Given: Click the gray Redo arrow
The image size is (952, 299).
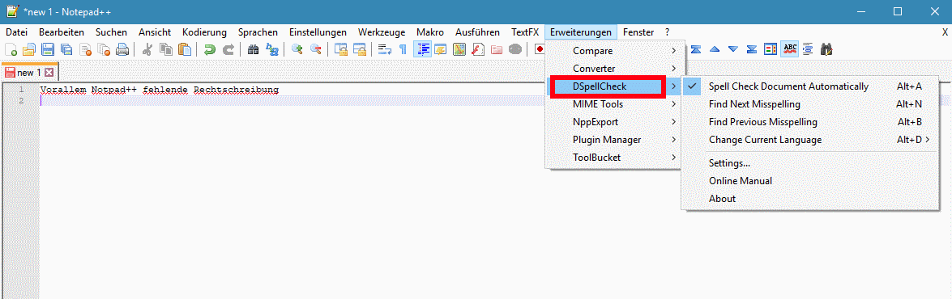Looking at the screenshot, I should (x=228, y=49).
